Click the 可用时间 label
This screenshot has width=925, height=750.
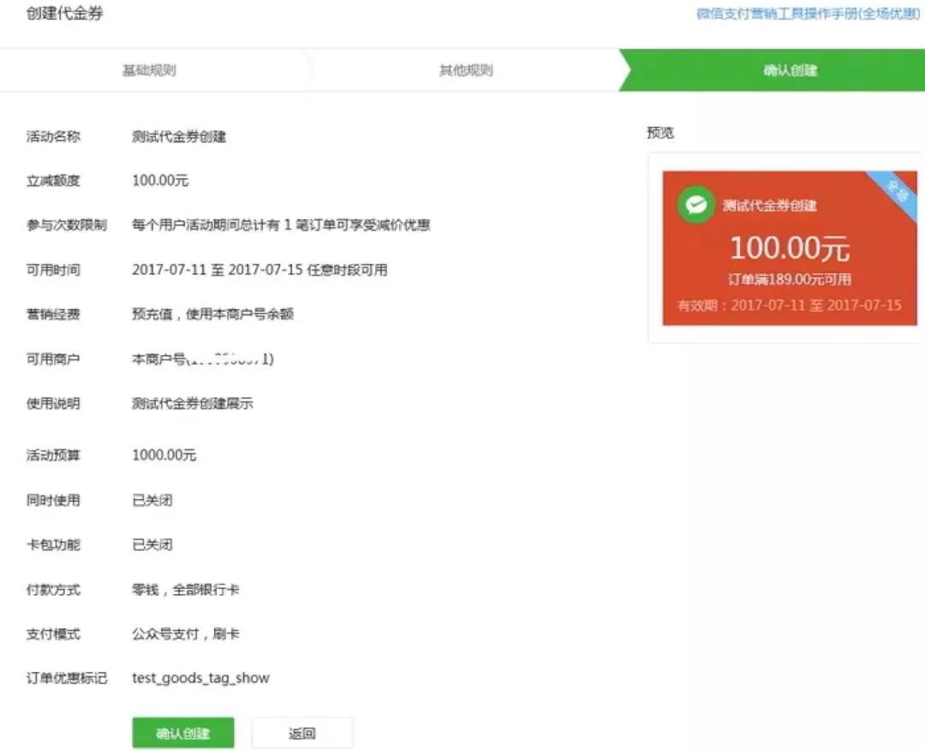coord(53,270)
